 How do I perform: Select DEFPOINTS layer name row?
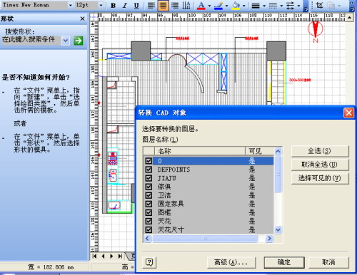click(213, 170)
